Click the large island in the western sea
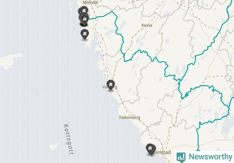This screenshot has width=234, height=163. click(x=10, y=61)
